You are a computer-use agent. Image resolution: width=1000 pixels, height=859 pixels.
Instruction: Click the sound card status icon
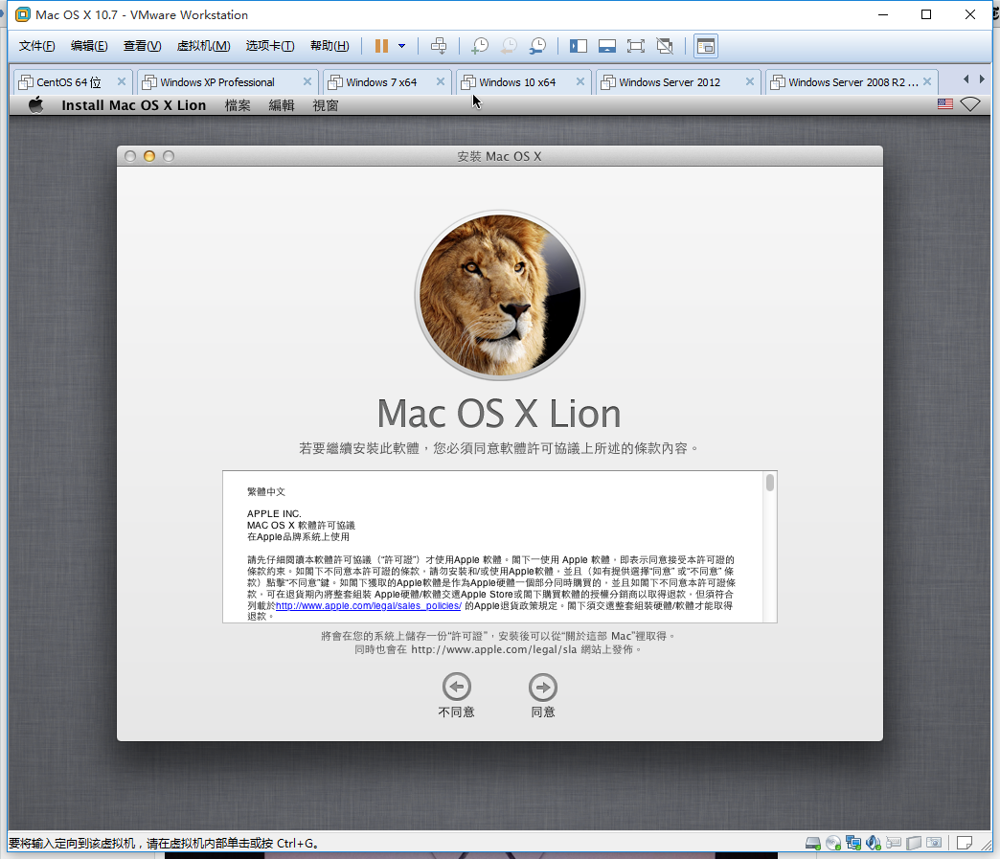873,843
